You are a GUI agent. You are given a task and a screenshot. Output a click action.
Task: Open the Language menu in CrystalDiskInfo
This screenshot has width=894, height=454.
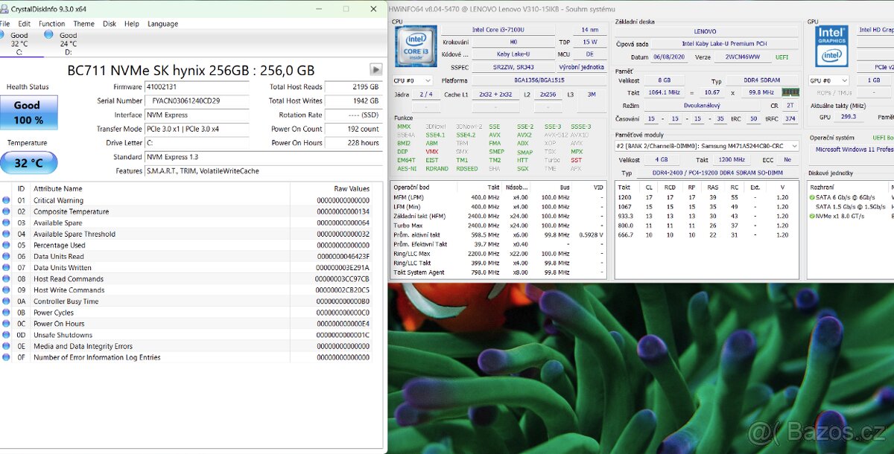click(x=162, y=24)
